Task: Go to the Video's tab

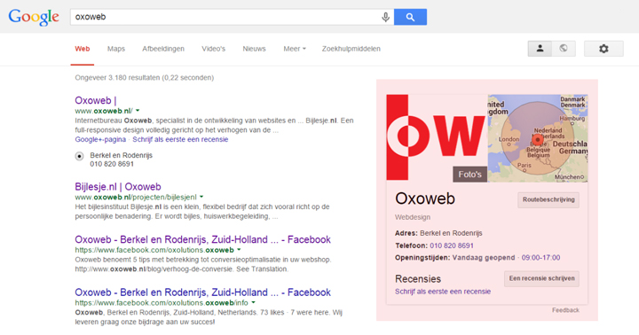Action: [213, 49]
